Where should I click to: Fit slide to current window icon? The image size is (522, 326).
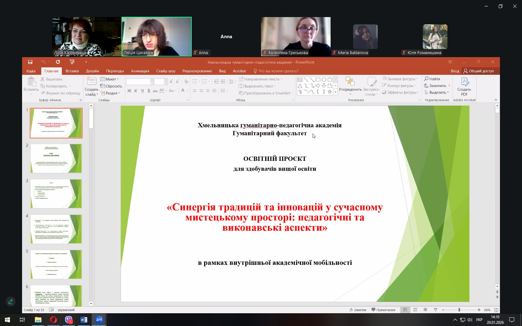(x=496, y=310)
